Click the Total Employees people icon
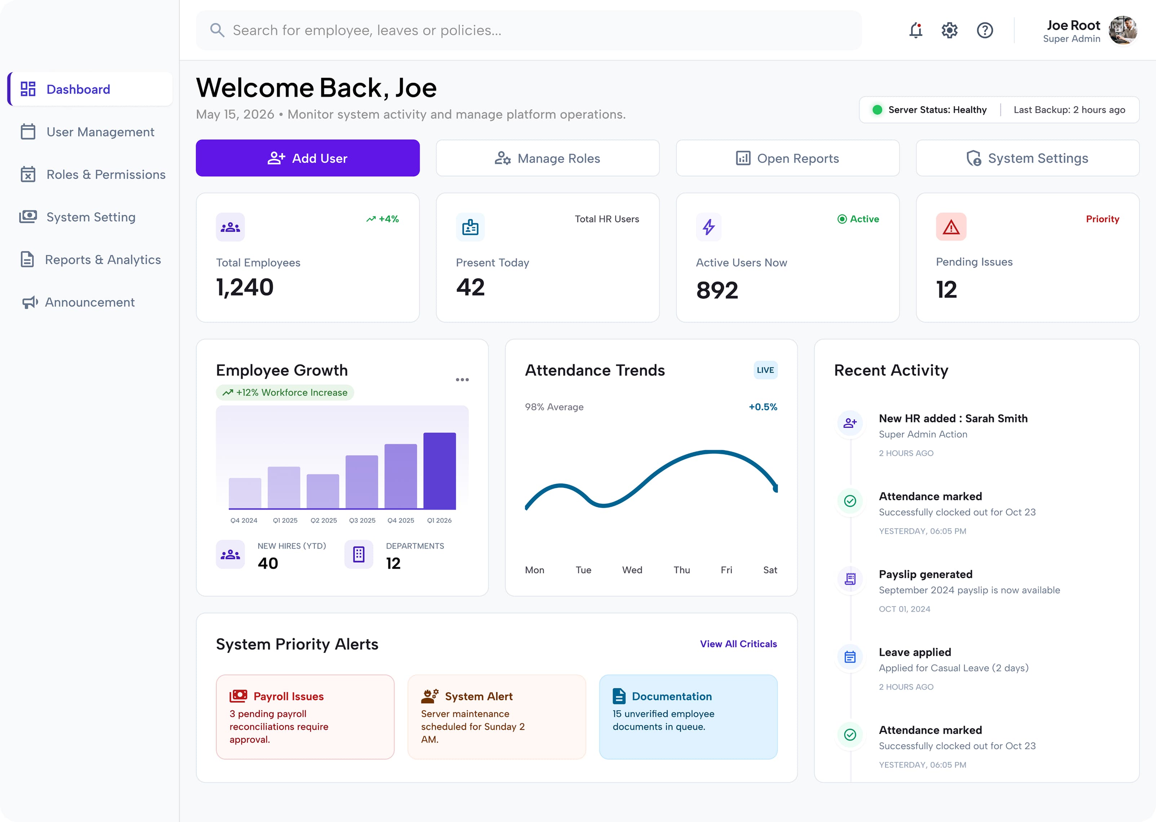1156x822 pixels. [230, 227]
